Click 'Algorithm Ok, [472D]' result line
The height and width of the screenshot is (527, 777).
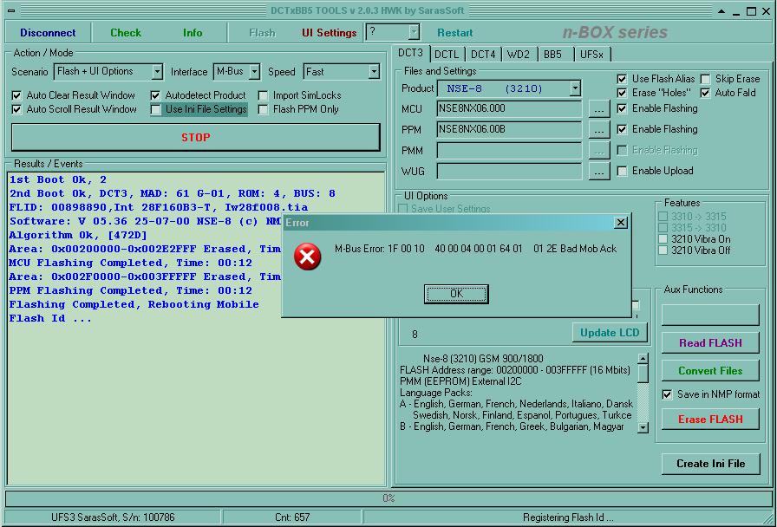(x=78, y=235)
